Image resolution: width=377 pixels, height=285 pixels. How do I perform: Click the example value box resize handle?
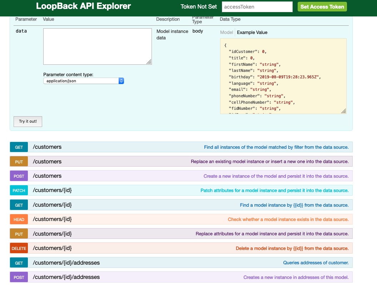pyautogui.click(x=343, y=111)
